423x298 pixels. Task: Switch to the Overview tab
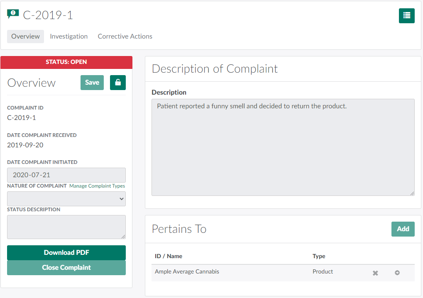25,37
